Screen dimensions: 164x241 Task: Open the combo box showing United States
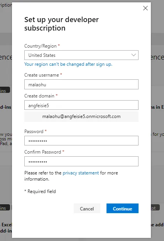click(x=81, y=55)
